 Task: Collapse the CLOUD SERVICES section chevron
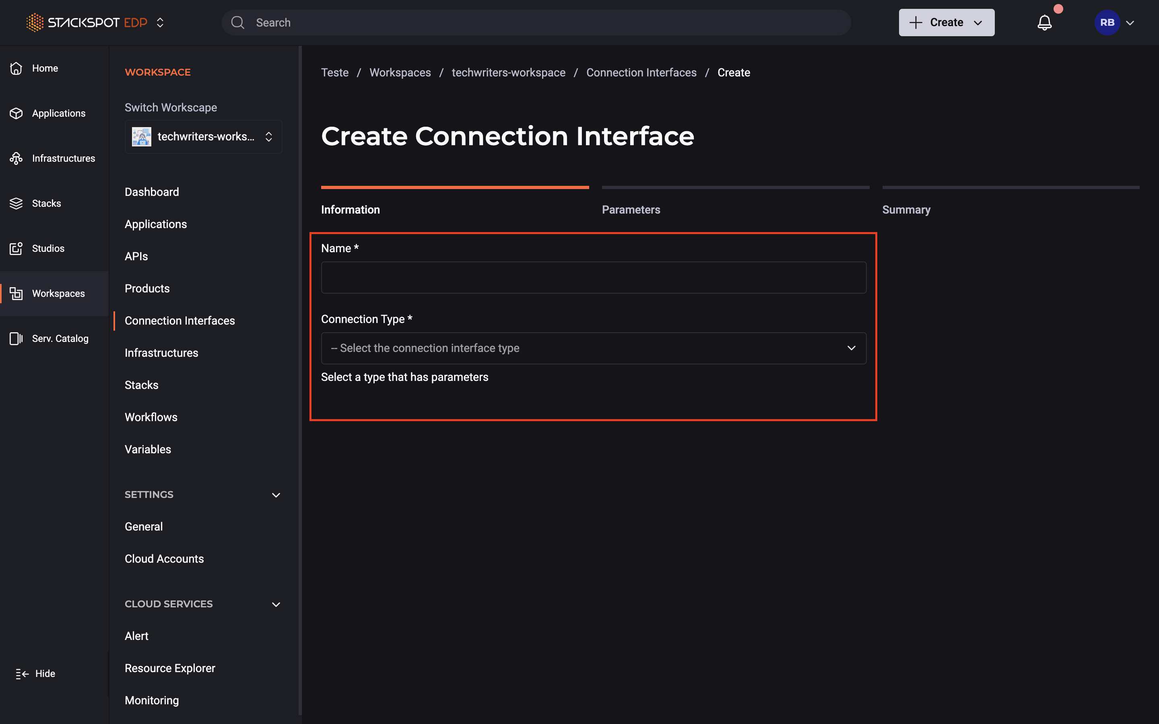276,604
